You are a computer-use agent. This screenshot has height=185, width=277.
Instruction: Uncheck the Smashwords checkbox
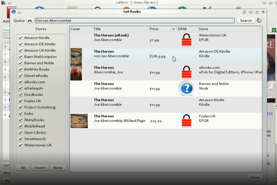click(x=20, y=139)
